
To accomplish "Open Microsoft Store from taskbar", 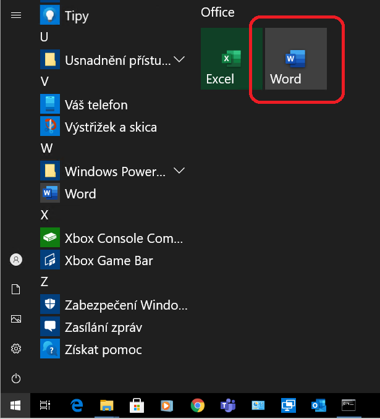I will coord(137,405).
